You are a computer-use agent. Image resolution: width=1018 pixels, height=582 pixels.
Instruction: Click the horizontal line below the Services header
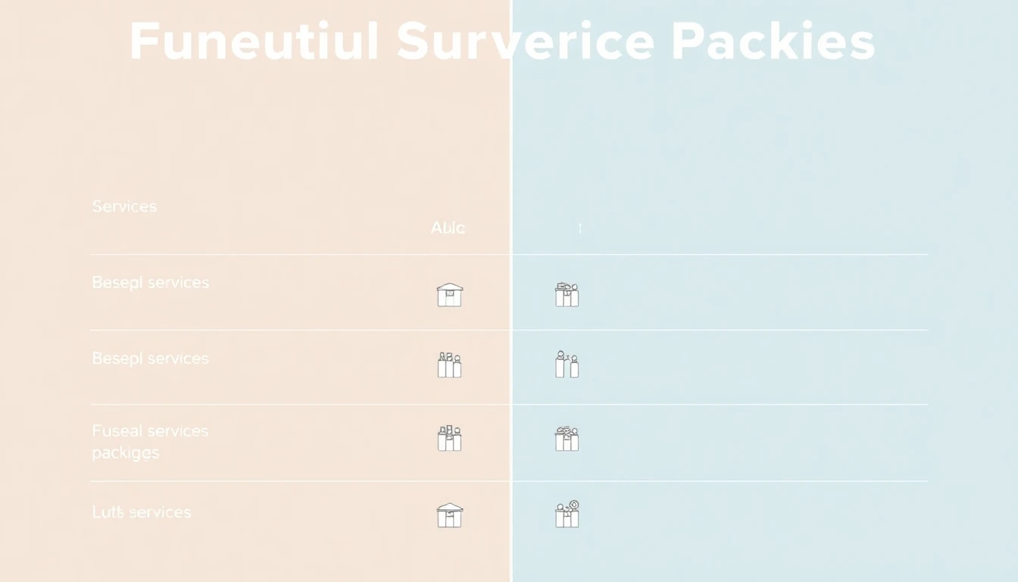click(303, 255)
